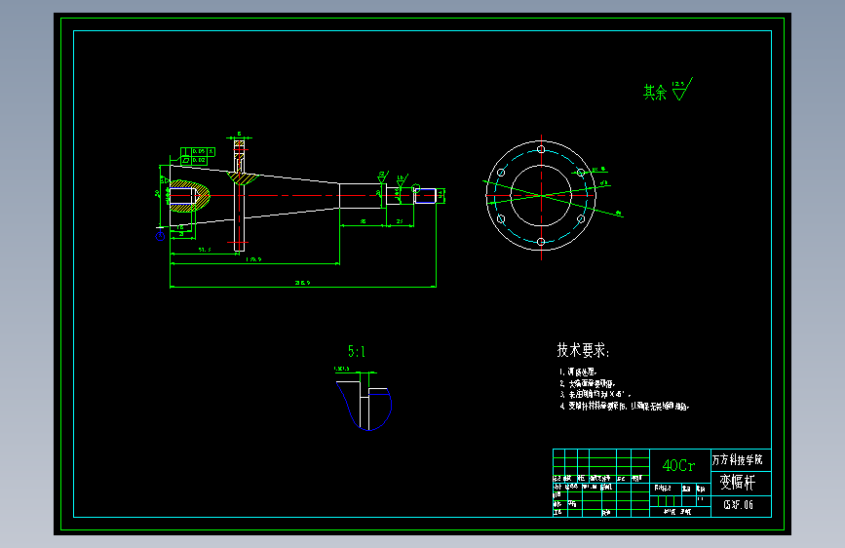Select the "技术要求:" heading text
This screenshot has height=548, width=845.
583,350
